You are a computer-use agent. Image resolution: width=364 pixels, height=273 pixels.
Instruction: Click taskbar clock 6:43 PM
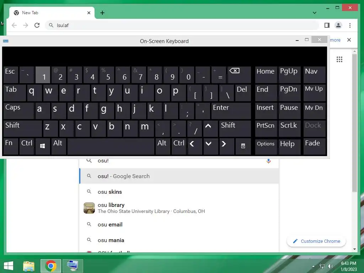tap(348, 263)
